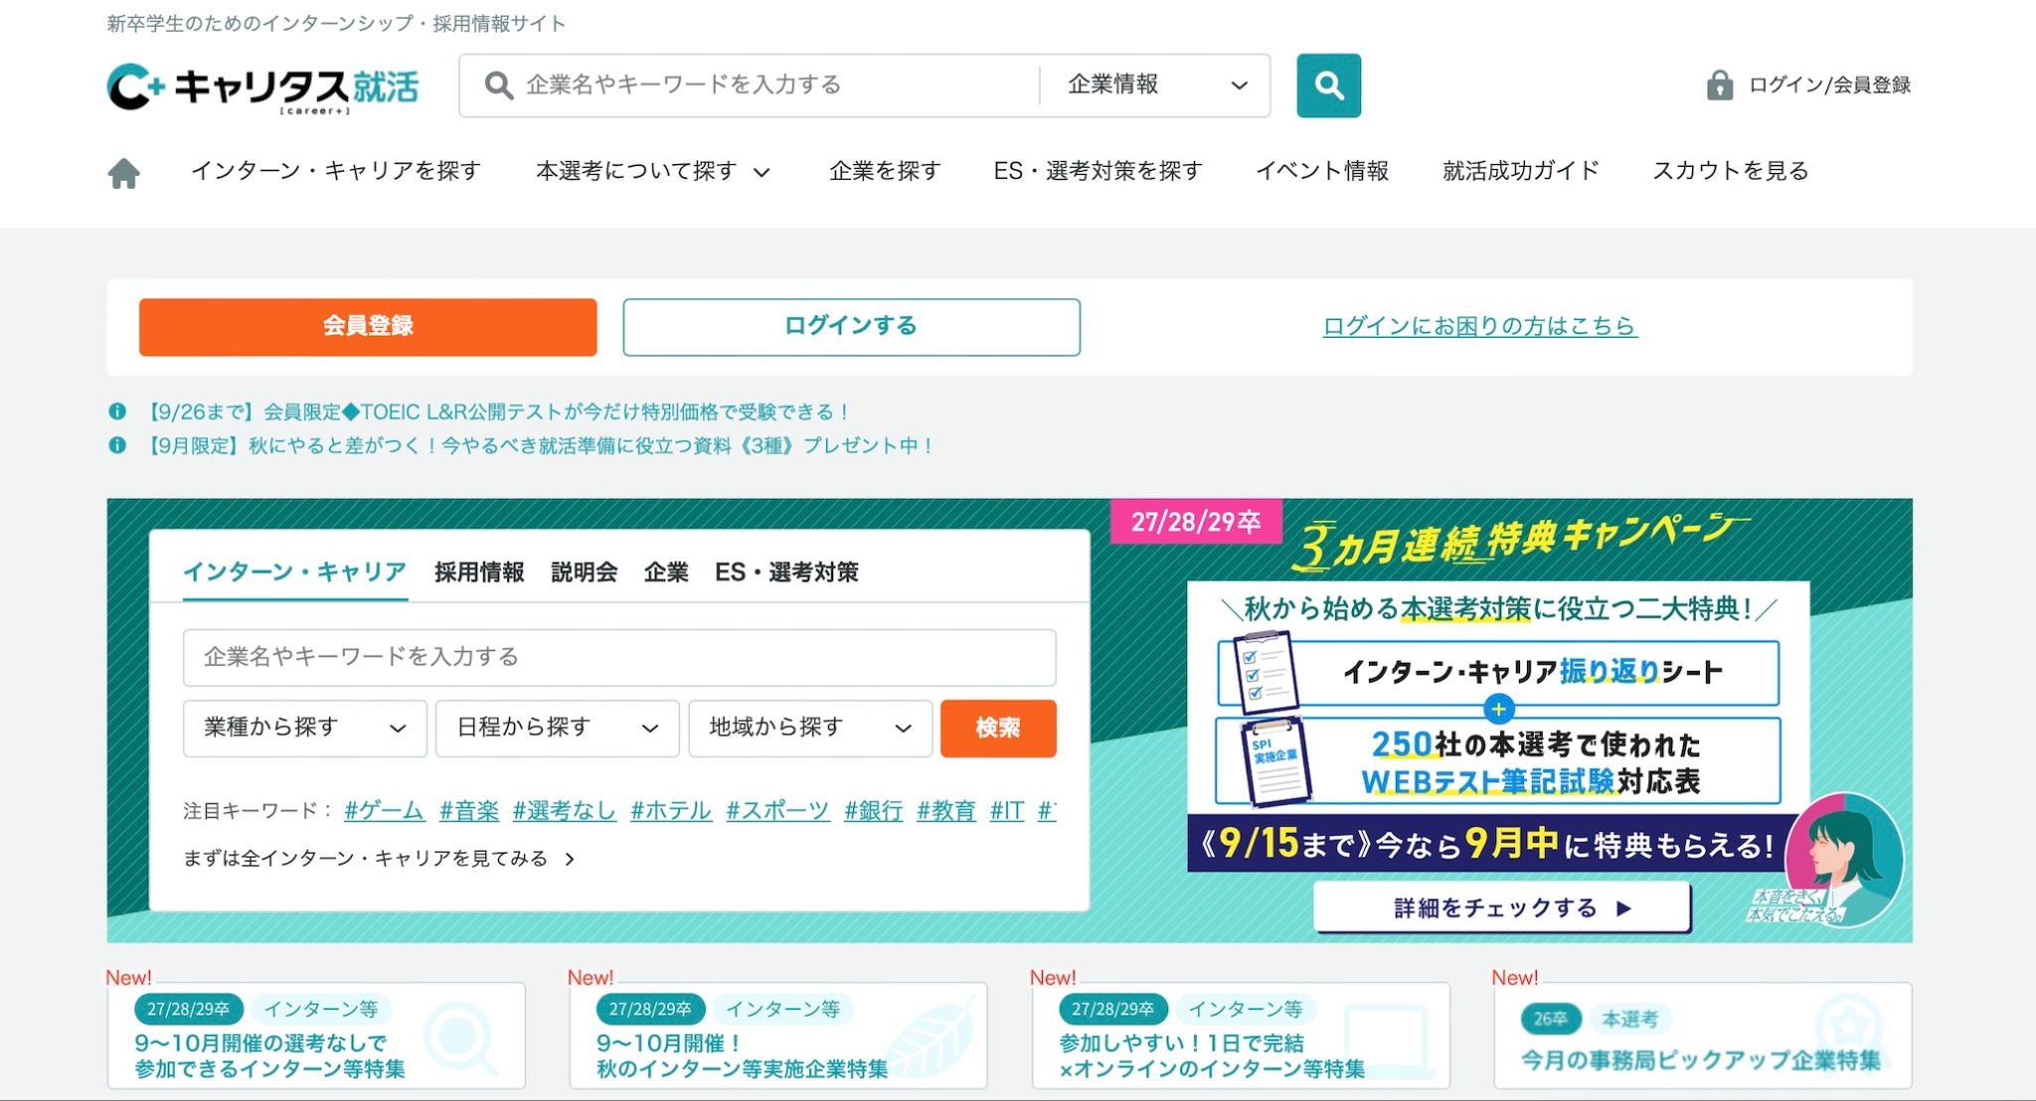This screenshot has height=1101, width=2036.
Task: Open the 地域から探す dropdown
Action: (x=809, y=728)
